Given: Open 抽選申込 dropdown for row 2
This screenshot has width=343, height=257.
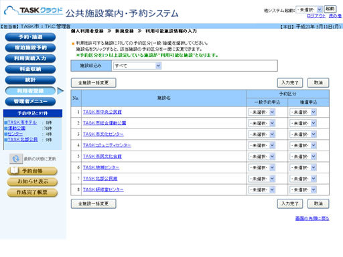Looking at the screenshot, I should pyautogui.click(x=303, y=123).
